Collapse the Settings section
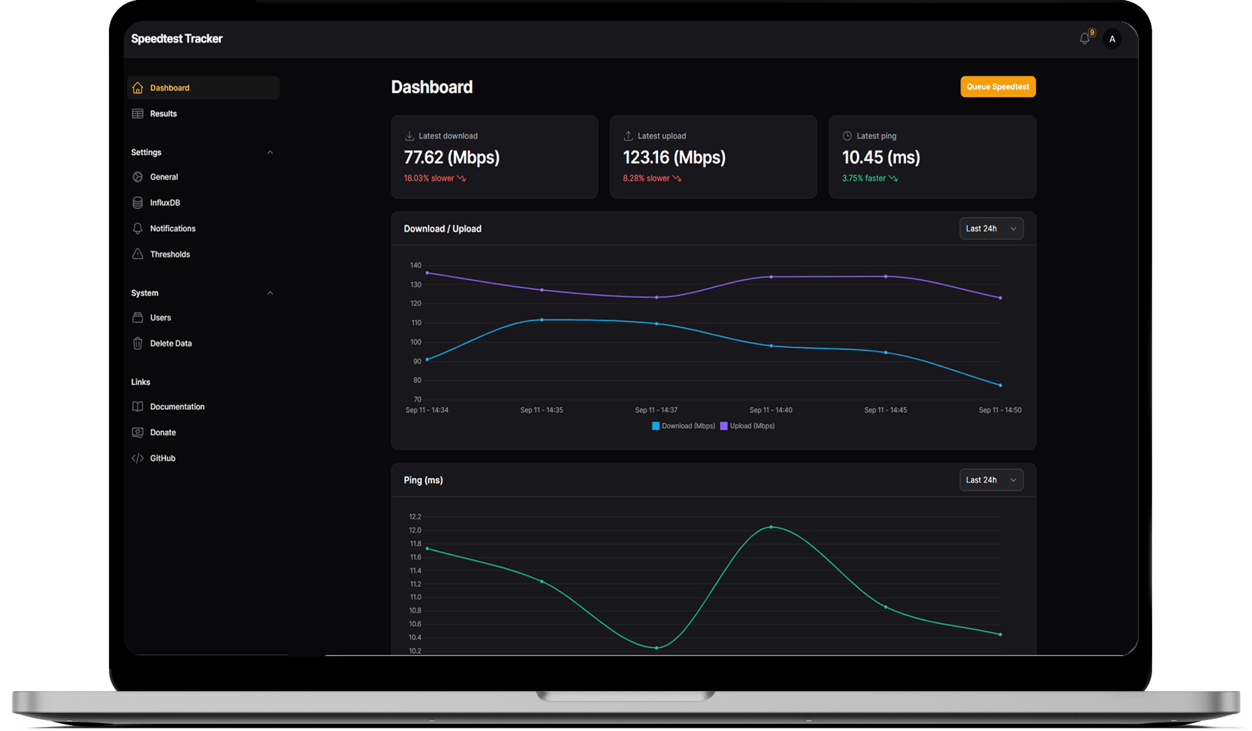This screenshot has width=1252, height=731. 270,152
